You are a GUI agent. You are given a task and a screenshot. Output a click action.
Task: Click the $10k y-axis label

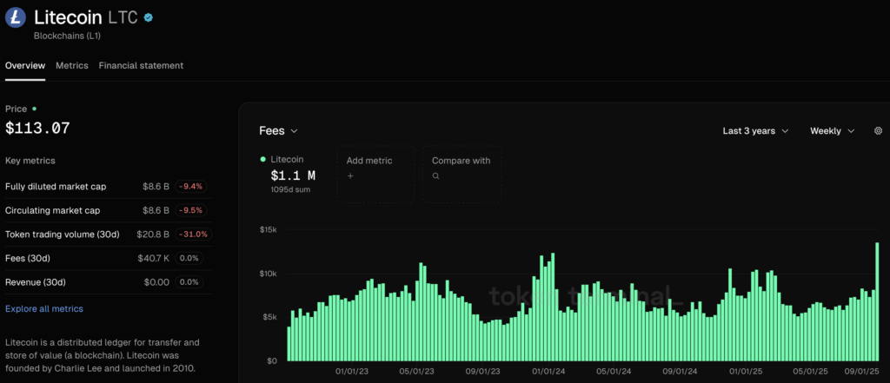pyautogui.click(x=268, y=274)
